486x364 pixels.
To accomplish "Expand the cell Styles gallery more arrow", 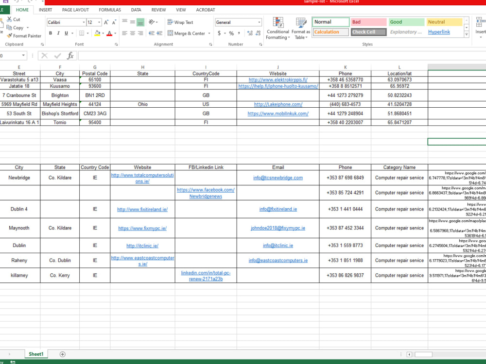I will pyautogui.click(x=467, y=34).
